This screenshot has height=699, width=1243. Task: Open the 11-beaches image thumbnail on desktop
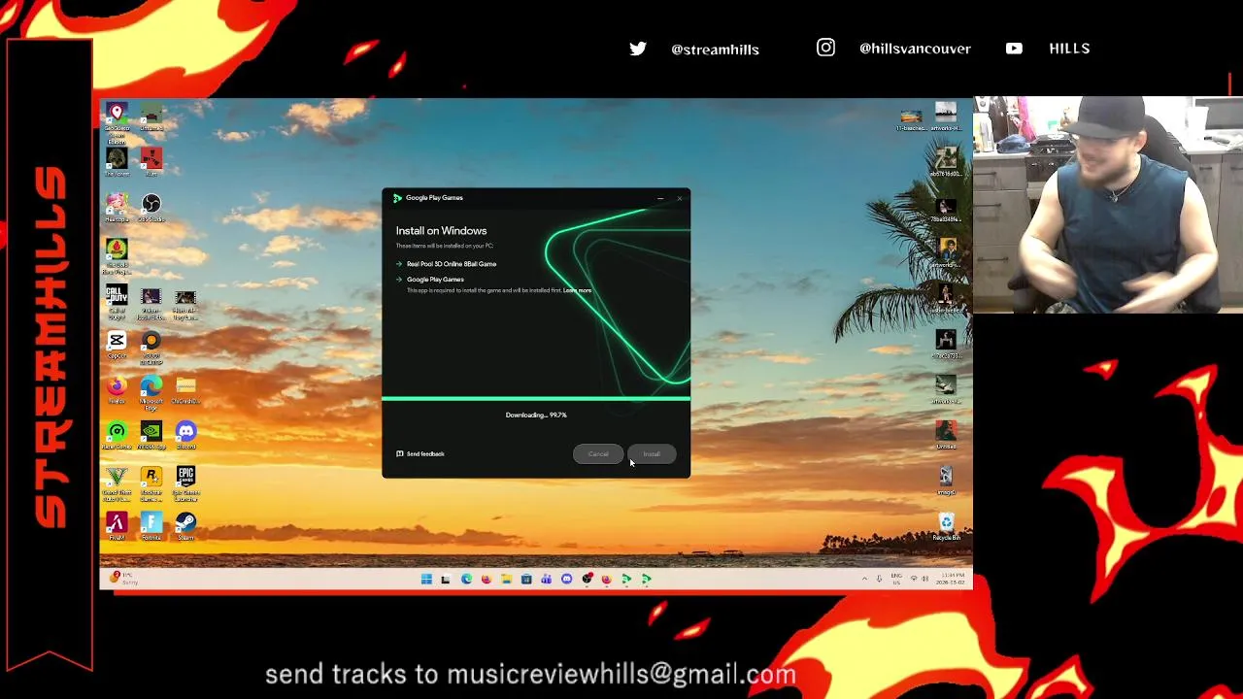(911, 118)
